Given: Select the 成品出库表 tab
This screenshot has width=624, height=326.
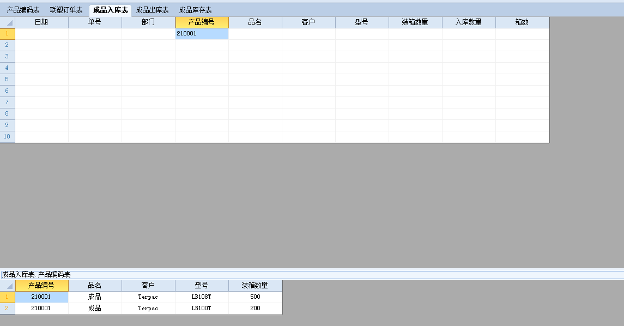Looking at the screenshot, I should [x=152, y=10].
